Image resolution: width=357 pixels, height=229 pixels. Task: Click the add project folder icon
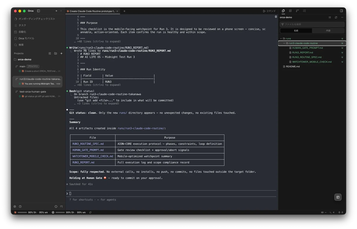tap(56, 53)
